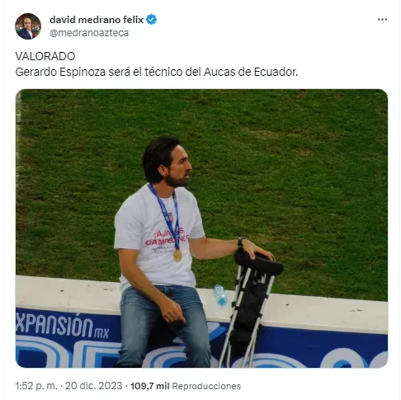The height and width of the screenshot is (400, 401).
Task: Click 'Aucas de Ecuador' in tweet text
Action: pos(251,72)
